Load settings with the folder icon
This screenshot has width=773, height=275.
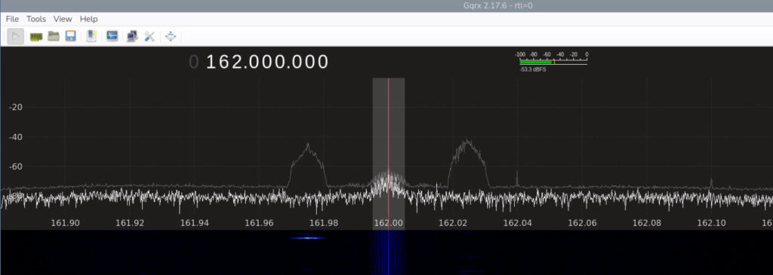pos(54,36)
